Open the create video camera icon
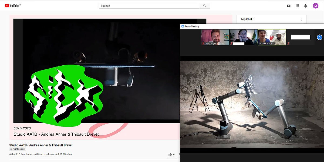The height and width of the screenshot is (162, 324). pos(289,6)
